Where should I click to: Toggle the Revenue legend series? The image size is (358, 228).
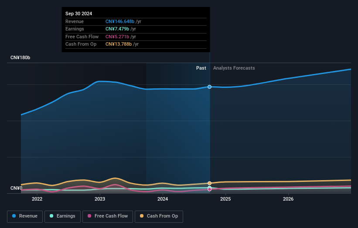pos(25,216)
